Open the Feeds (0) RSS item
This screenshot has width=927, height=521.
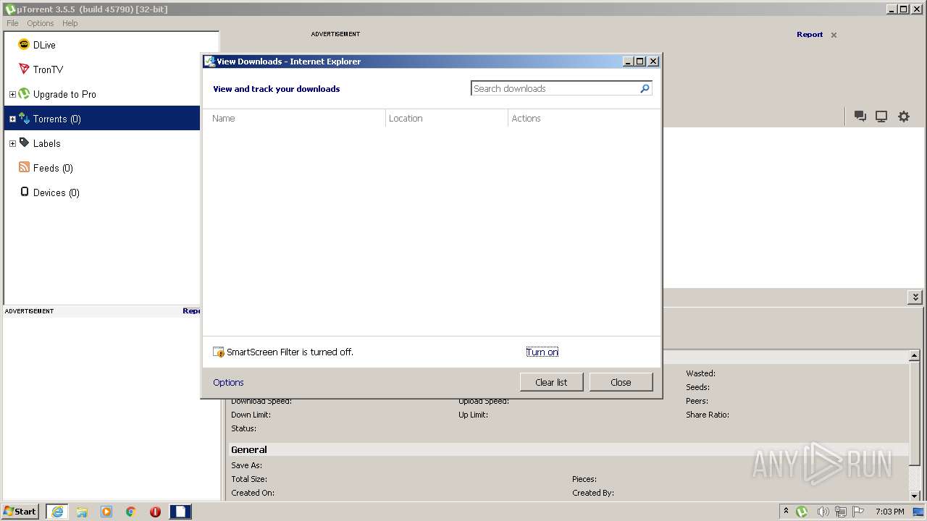(x=53, y=168)
